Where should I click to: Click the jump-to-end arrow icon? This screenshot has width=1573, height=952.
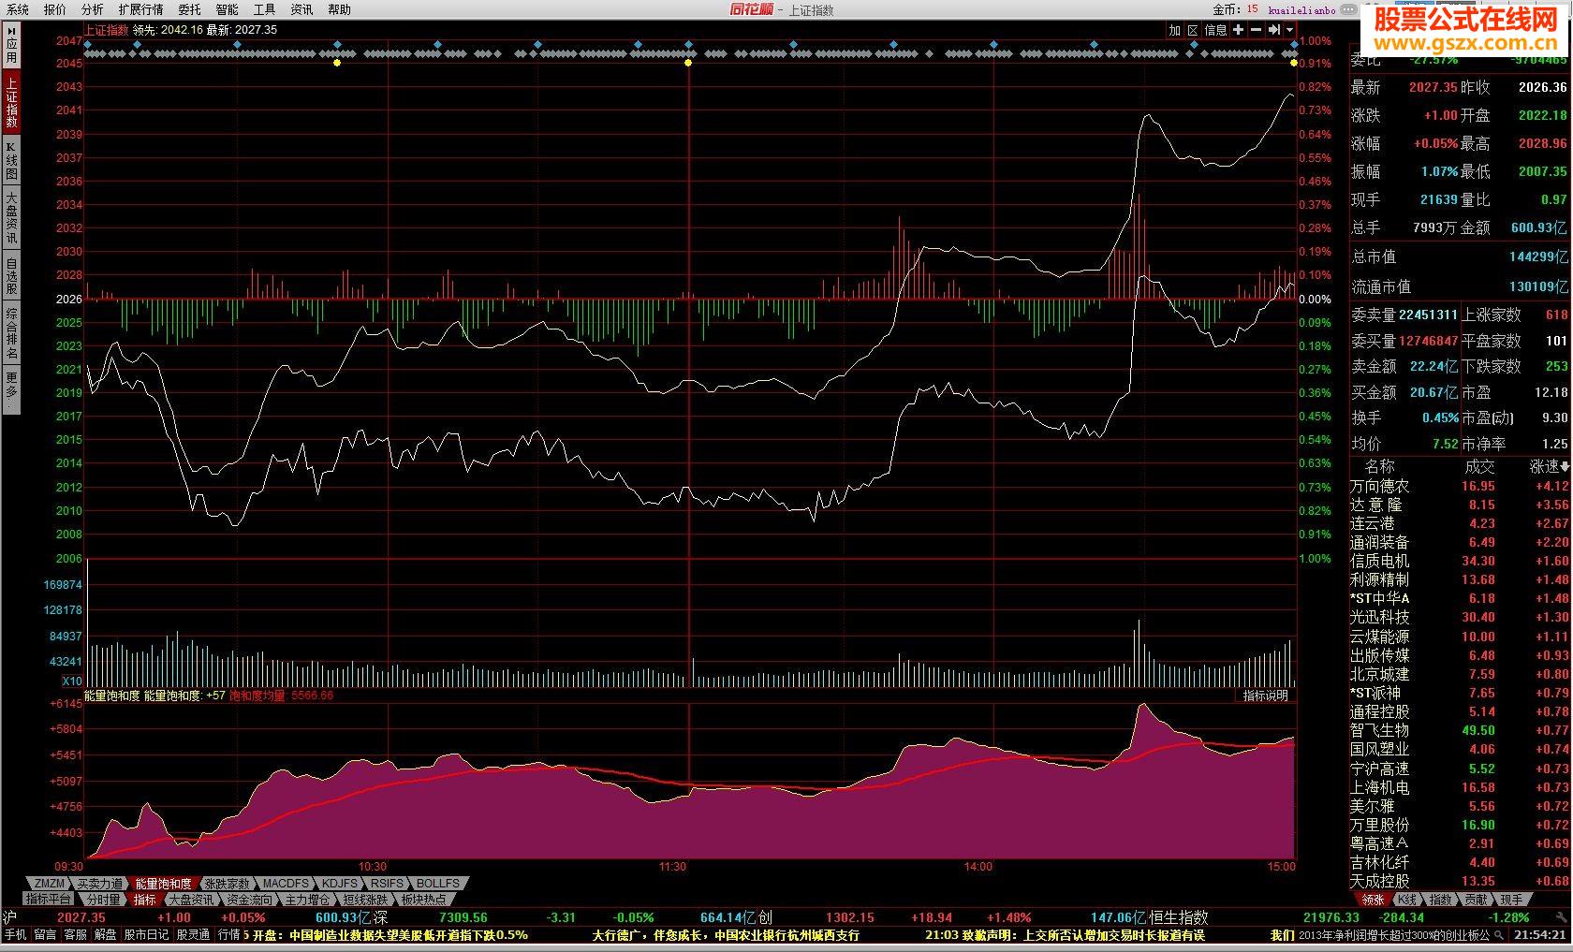(1274, 30)
